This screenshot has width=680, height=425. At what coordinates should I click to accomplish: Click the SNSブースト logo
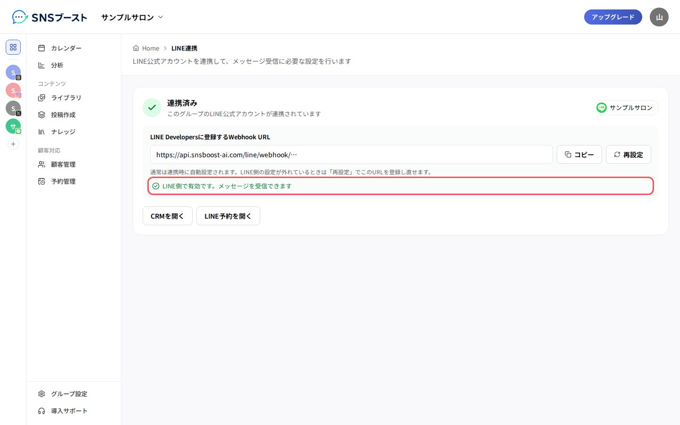(x=50, y=17)
